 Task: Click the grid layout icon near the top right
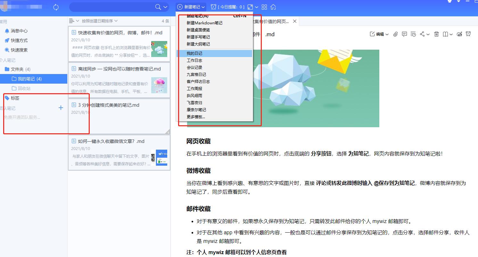click(x=264, y=7)
